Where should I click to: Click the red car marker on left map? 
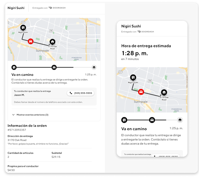click(x=31, y=41)
